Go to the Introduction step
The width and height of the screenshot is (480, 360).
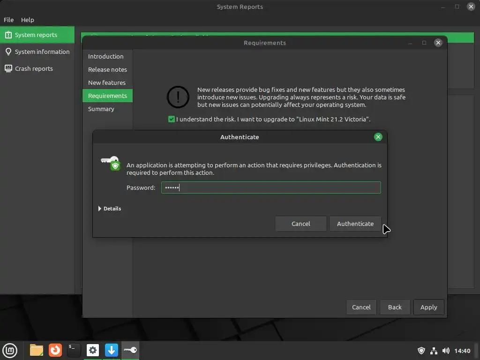point(107,56)
